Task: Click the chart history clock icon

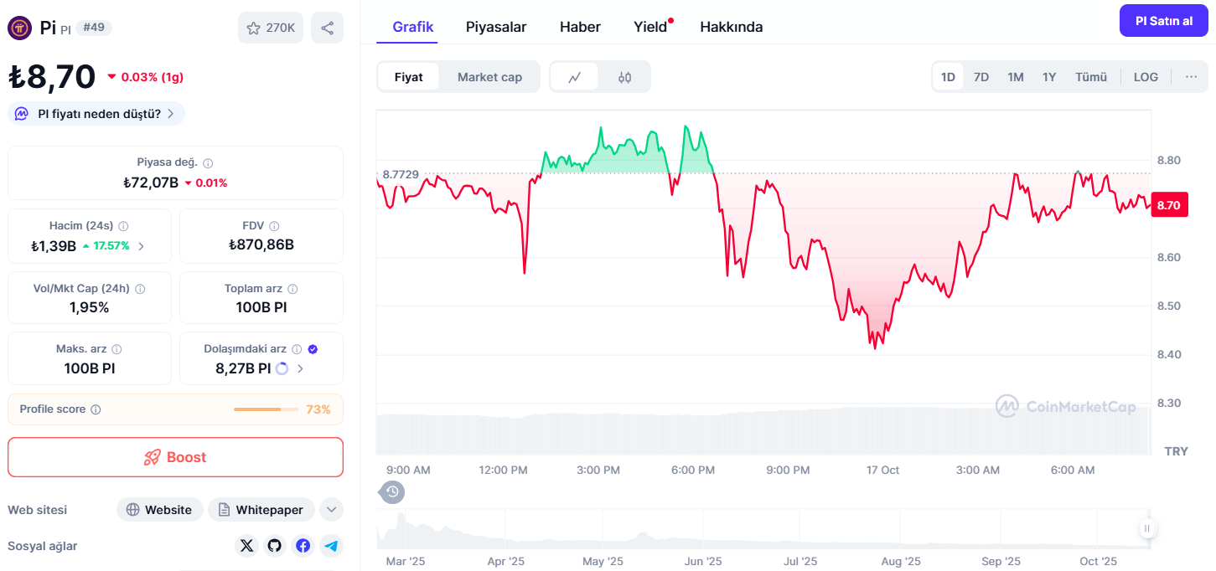Action: pyautogui.click(x=392, y=491)
